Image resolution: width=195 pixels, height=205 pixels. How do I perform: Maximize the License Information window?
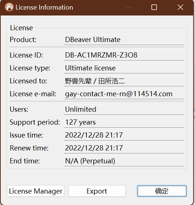coord(154,7)
